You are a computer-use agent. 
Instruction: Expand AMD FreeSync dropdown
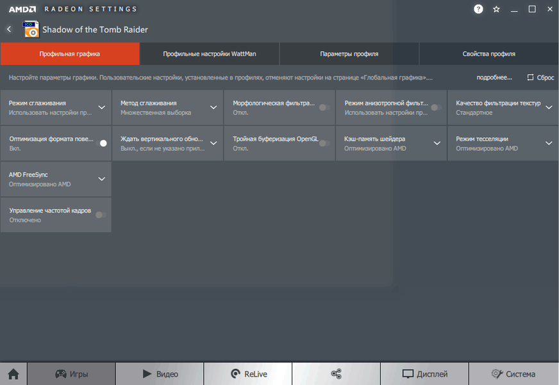point(101,179)
